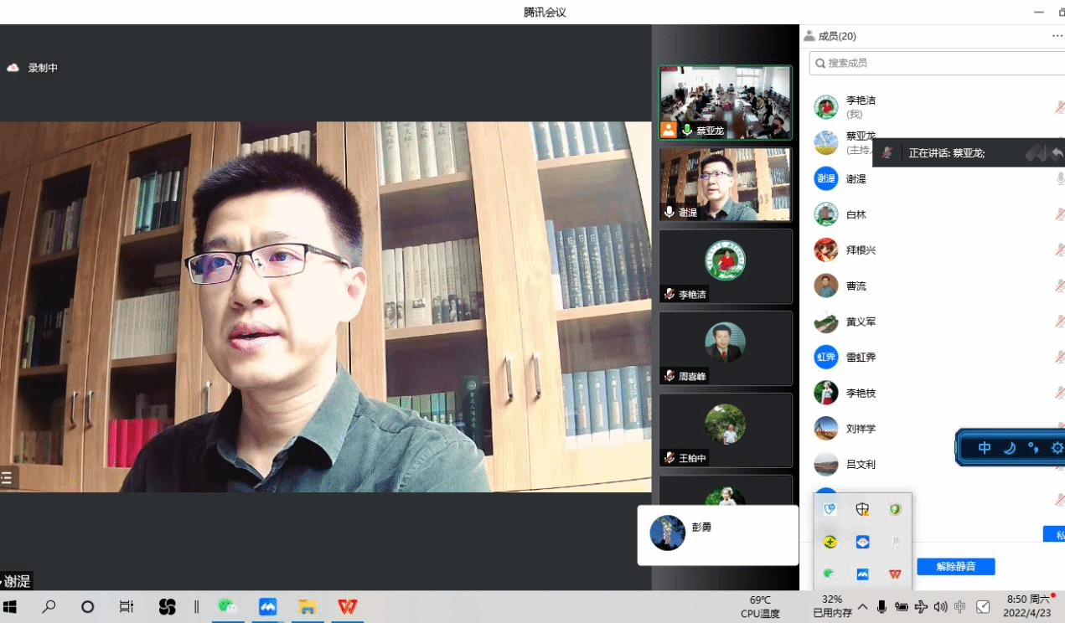Image resolution: width=1065 pixels, height=623 pixels.
Task: Select 谢湜's video thumbnail
Action: tap(725, 184)
